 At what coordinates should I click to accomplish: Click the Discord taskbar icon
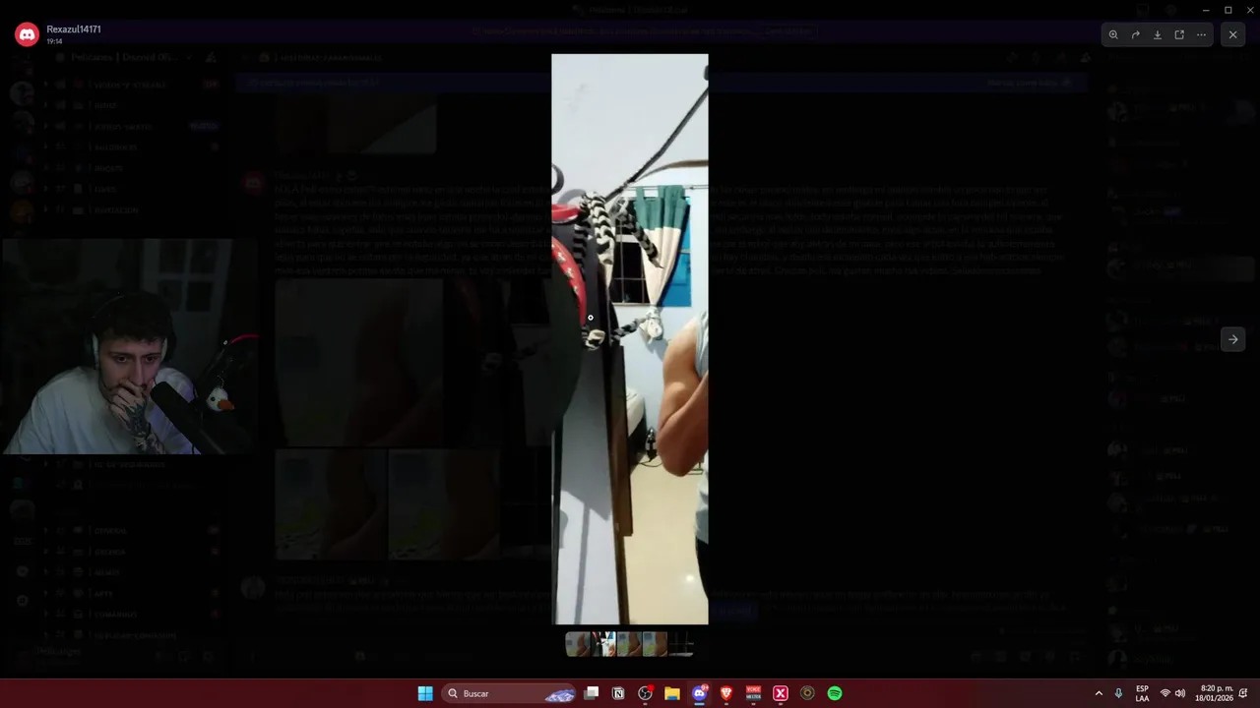[700, 693]
